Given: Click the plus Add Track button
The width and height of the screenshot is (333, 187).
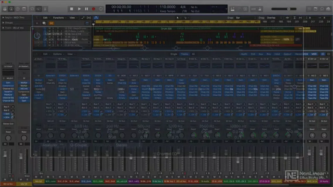Looking at the screenshot, I should [x=37, y=23].
